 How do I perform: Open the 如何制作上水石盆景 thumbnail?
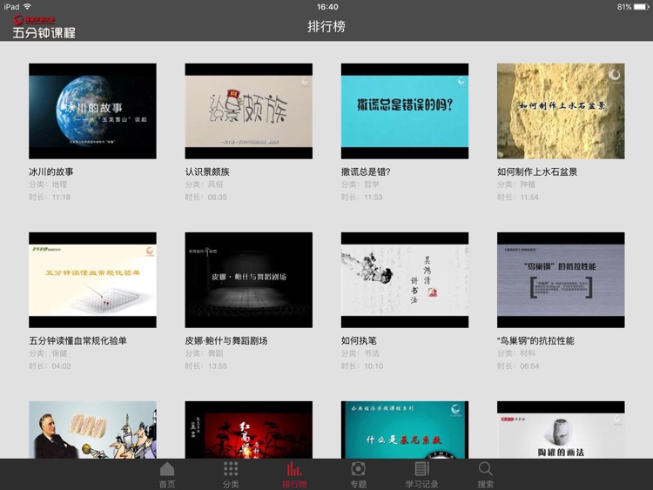561,111
